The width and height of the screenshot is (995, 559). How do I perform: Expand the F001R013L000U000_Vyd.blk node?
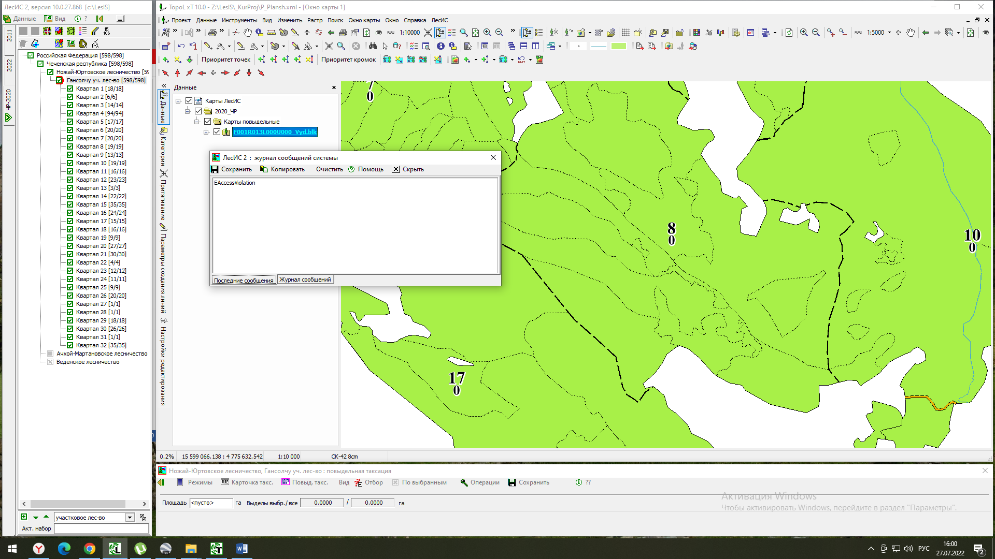(x=206, y=132)
